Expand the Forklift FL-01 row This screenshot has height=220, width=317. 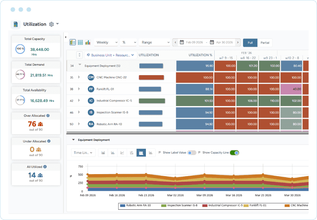79,89
